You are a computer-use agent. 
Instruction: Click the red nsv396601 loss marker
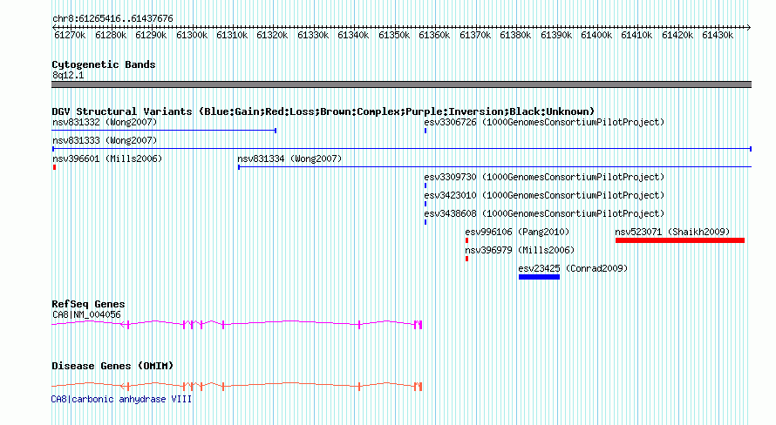(54, 167)
